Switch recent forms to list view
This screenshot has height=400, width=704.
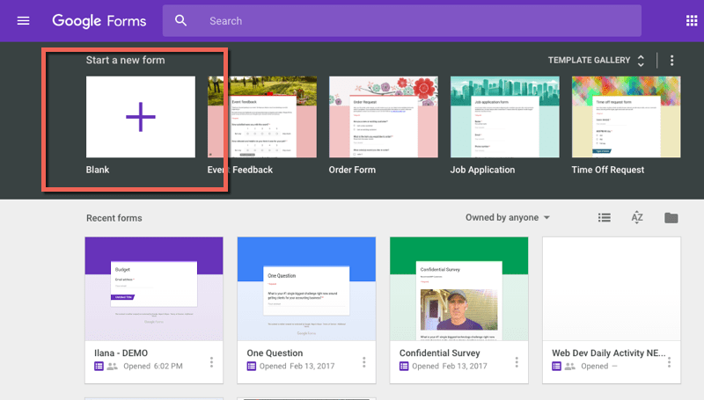(x=605, y=218)
